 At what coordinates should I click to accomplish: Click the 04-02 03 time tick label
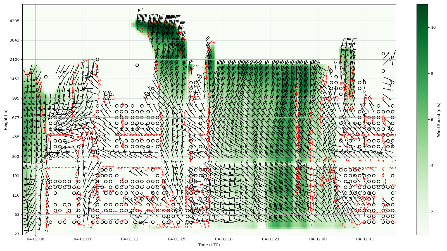365,239
